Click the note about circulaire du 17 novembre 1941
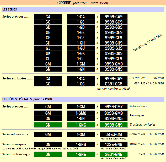Image resolution: width=166 pixels, height=162 pixels. click(x=40, y=149)
